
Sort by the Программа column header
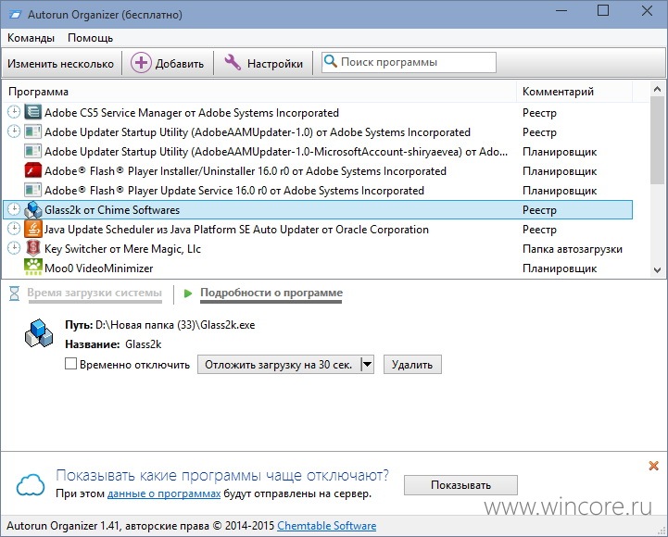(x=259, y=92)
